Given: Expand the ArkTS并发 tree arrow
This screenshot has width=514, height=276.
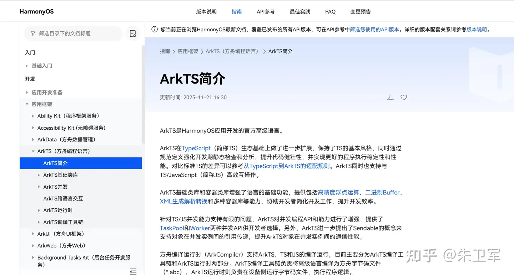Looking at the screenshot, I should pos(39,187).
